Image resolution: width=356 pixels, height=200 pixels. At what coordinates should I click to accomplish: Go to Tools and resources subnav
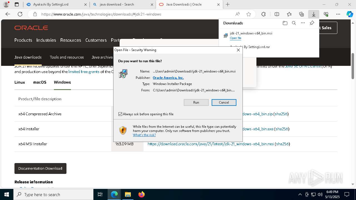click(67, 57)
